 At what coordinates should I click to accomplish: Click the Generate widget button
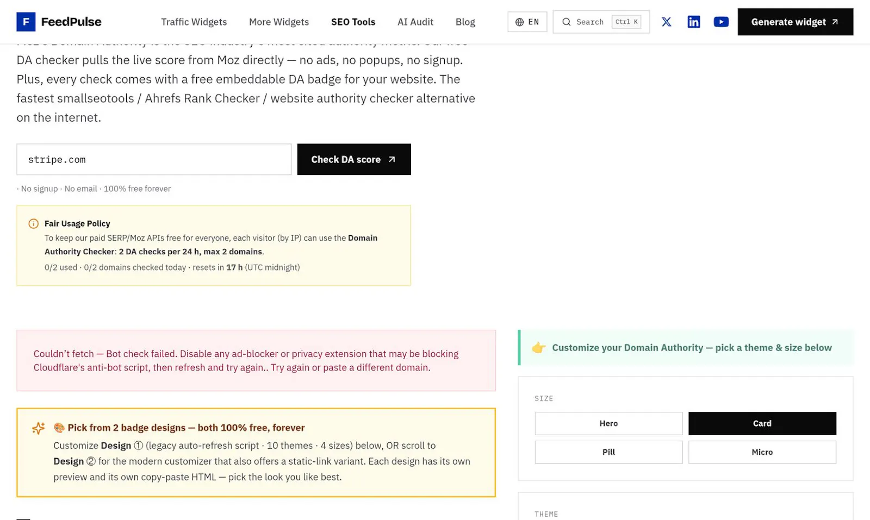coord(795,22)
